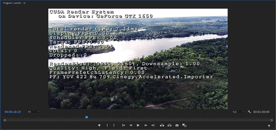276x130 pixels.
Task: Open the Fit zoom level dropdown
Action: pos(33,112)
